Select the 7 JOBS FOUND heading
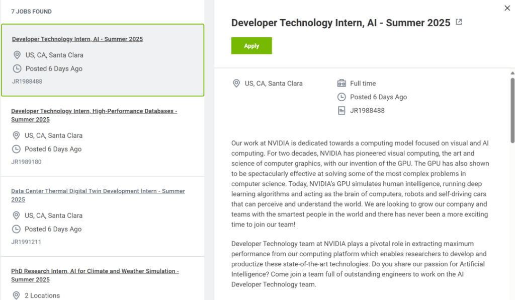The height and width of the screenshot is (300, 515). (32, 12)
